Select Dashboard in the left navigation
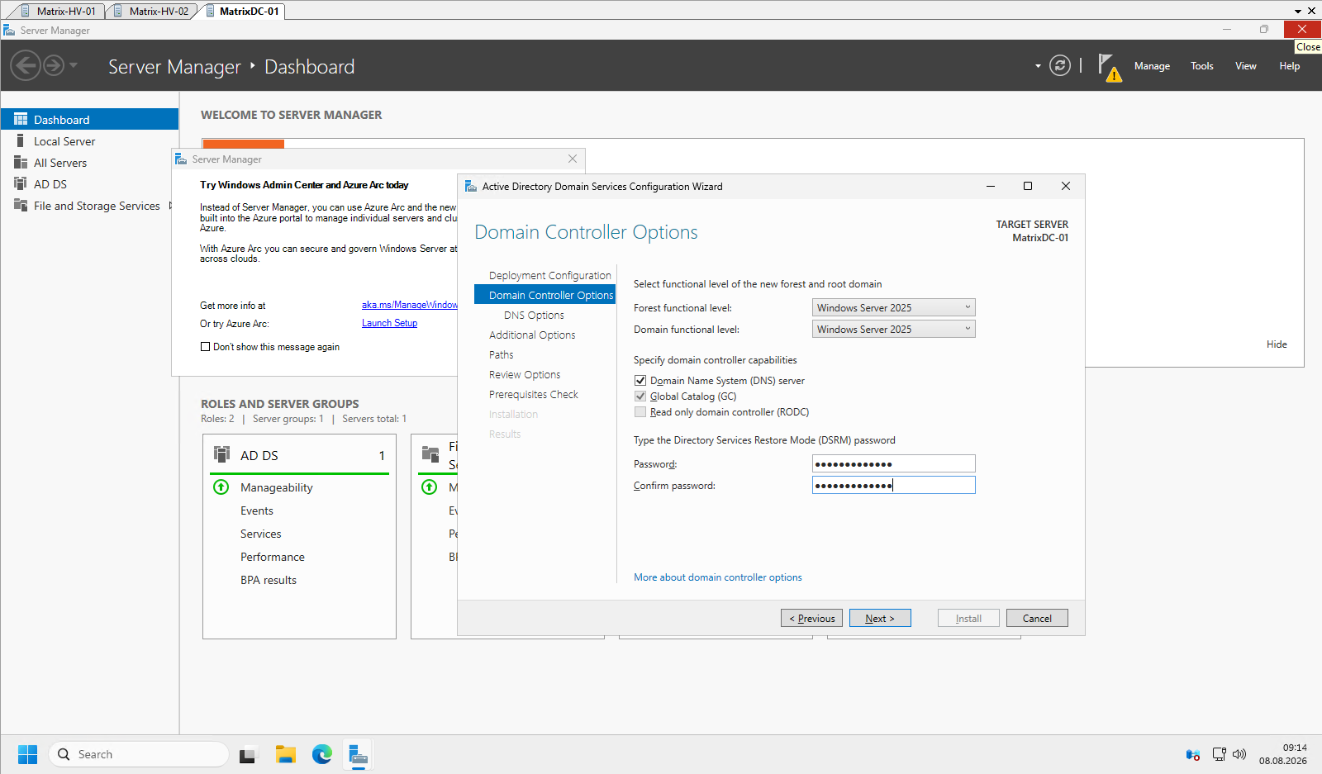The height and width of the screenshot is (774, 1322). 89,119
